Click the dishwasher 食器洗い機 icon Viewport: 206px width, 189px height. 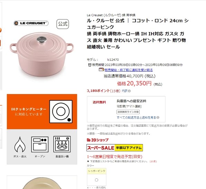[x=62, y=144]
